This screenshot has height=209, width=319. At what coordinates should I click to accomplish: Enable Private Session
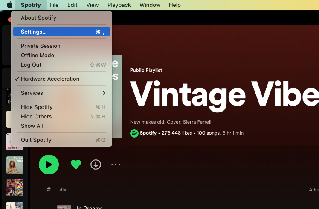pyautogui.click(x=62, y=46)
